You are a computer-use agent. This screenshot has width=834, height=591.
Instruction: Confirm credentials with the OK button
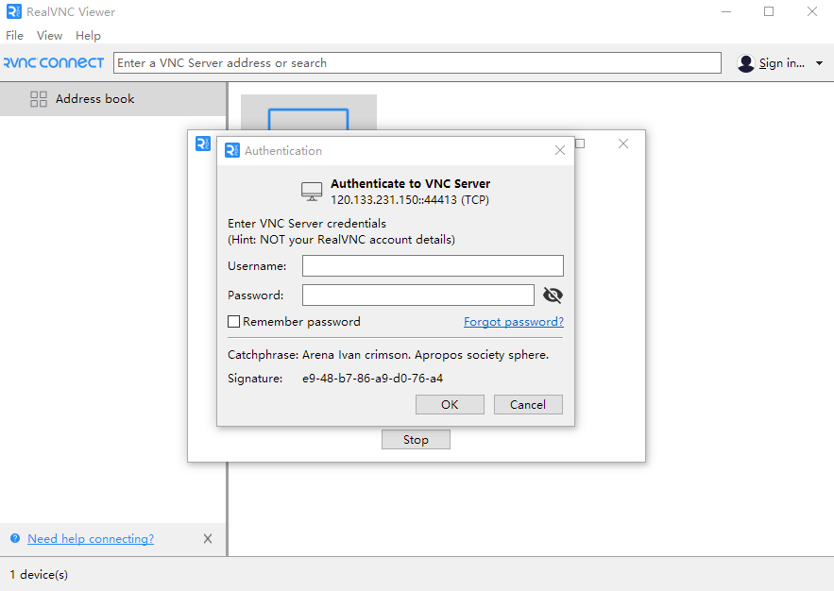tap(450, 404)
